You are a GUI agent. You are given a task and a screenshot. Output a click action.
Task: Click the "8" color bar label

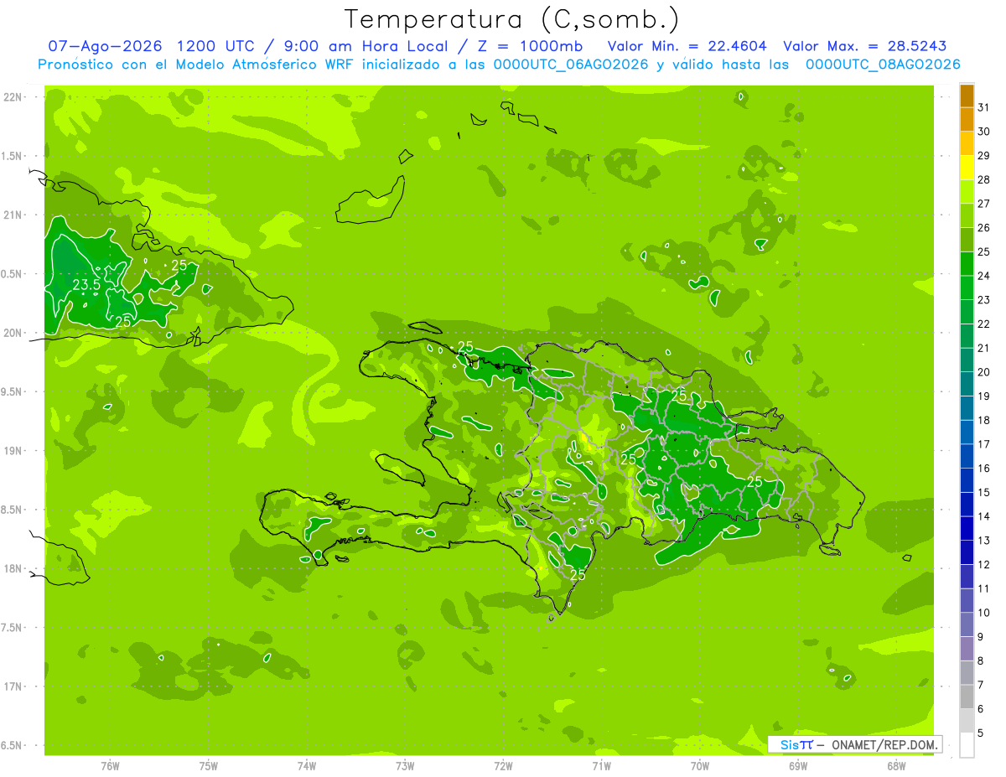[x=981, y=660]
